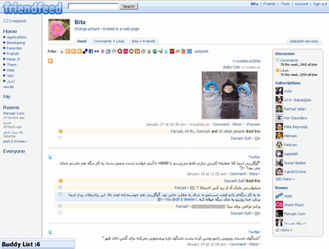
Task: Open Home in left sidebar
Action: (x=10, y=31)
